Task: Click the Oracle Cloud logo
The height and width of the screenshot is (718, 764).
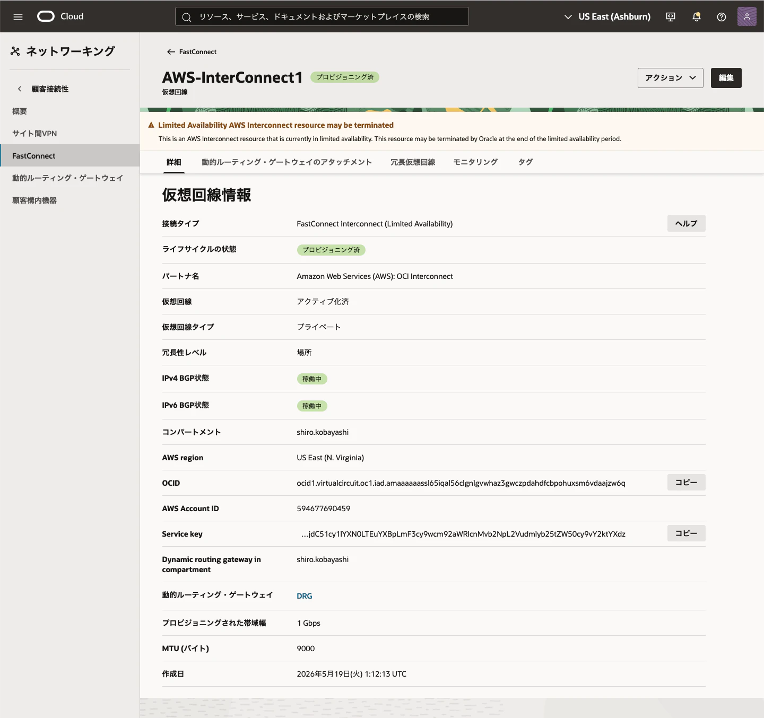Action: tap(60, 16)
